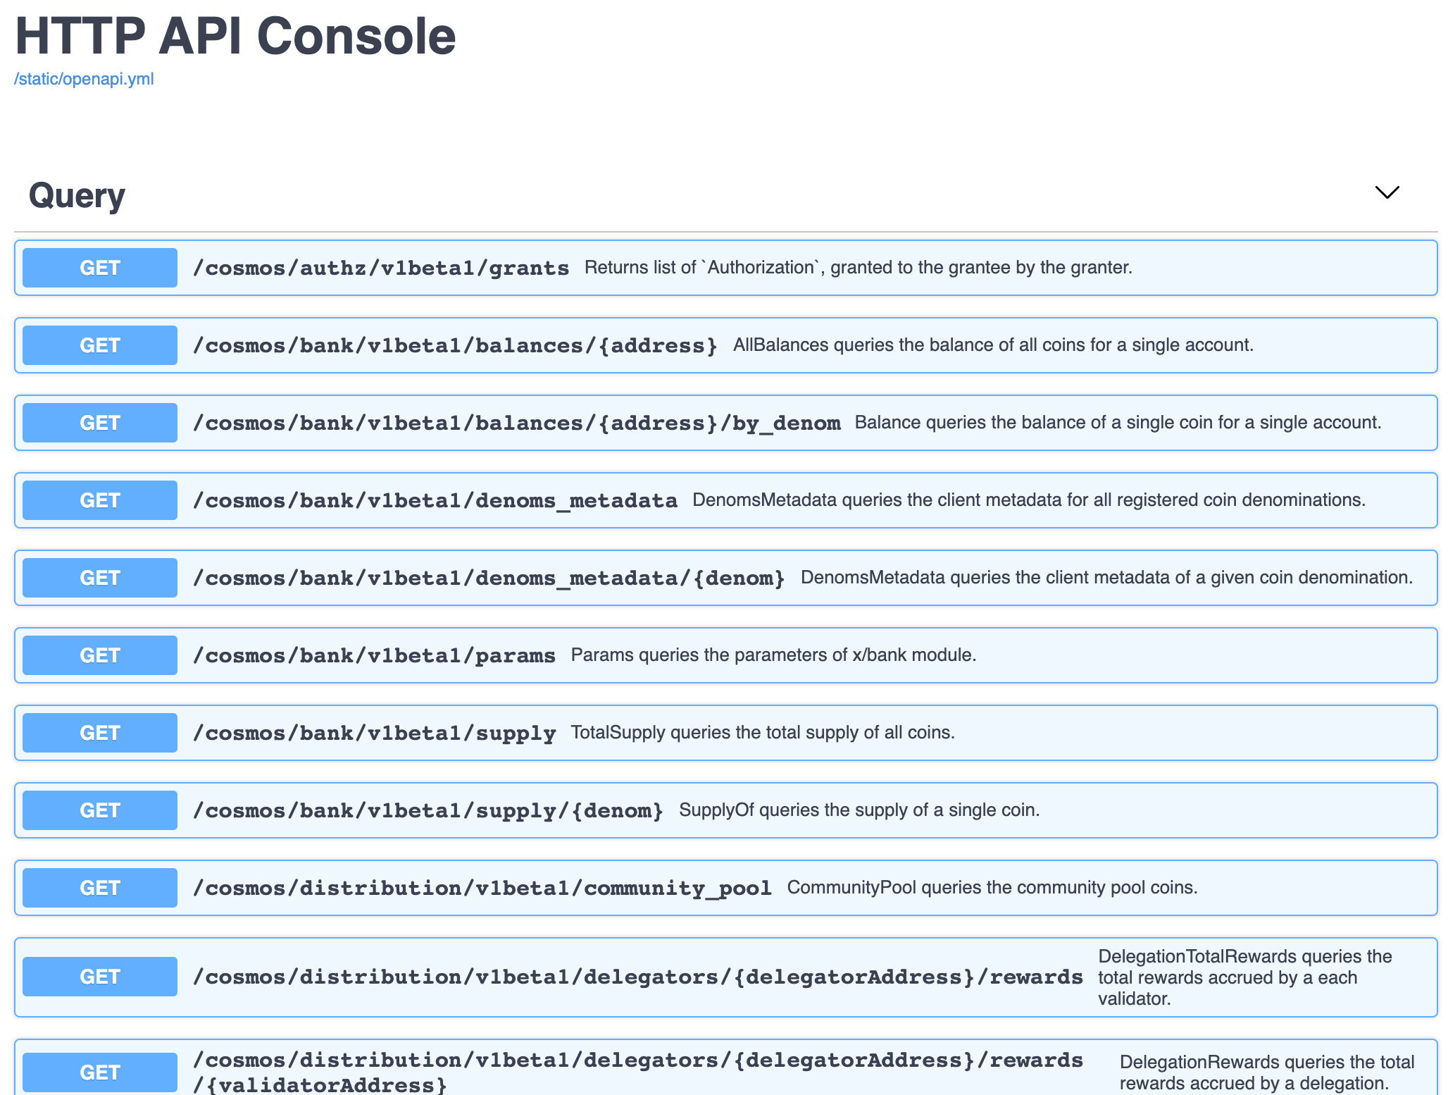Click GET badge on balances by_denom endpoint
The height and width of the screenshot is (1095, 1448).
[x=99, y=422]
